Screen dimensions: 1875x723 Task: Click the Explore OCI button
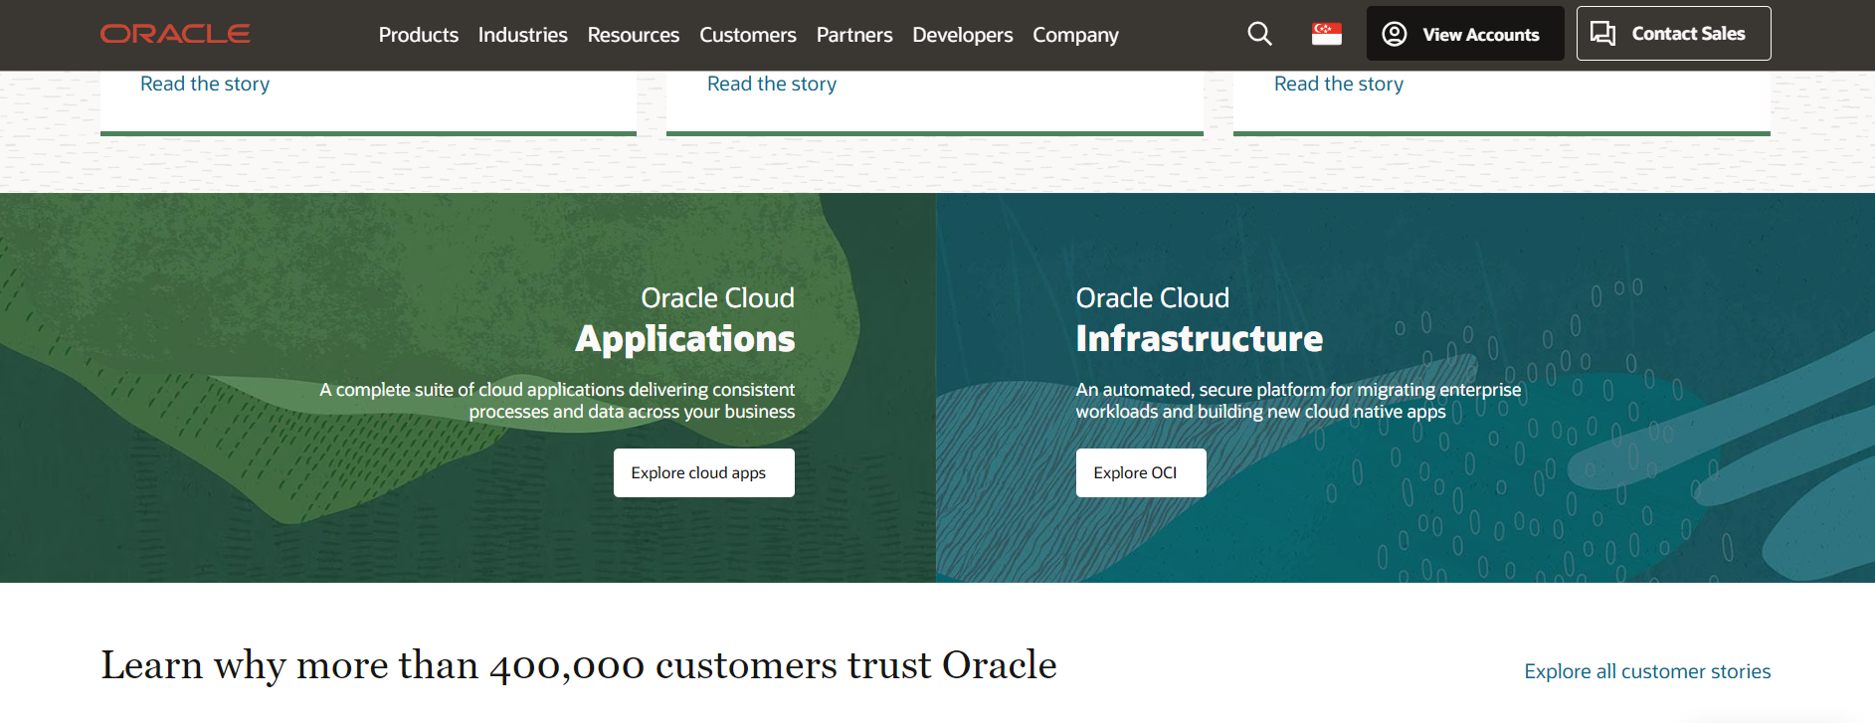pyautogui.click(x=1141, y=472)
